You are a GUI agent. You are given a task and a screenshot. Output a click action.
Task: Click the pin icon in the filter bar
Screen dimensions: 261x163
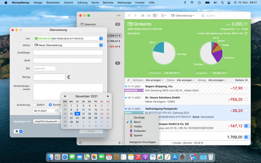point(129,80)
